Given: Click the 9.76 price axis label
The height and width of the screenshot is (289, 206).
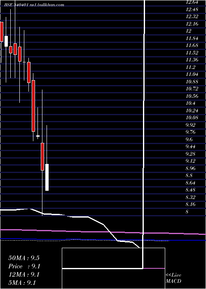Looking at the screenshot, I should coord(190,132).
